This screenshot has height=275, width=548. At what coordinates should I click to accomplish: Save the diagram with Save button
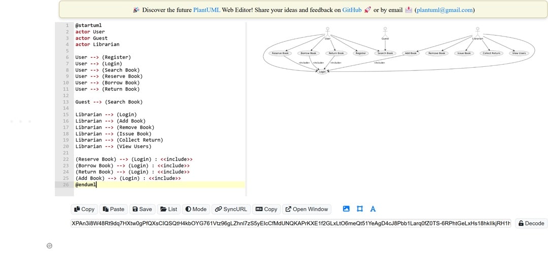point(142,209)
